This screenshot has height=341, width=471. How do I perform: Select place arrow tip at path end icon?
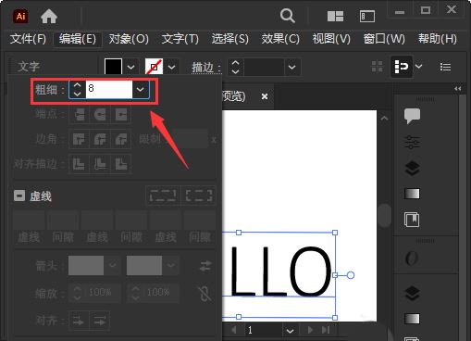[100, 322]
